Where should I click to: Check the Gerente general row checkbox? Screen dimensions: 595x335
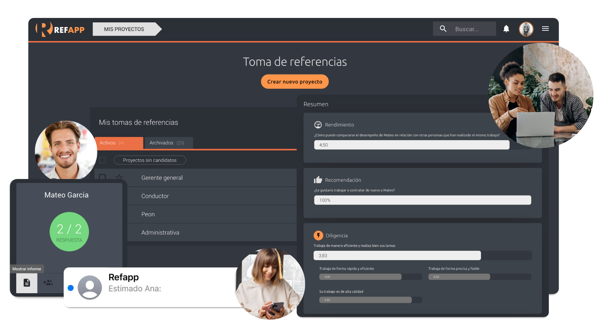[102, 177]
